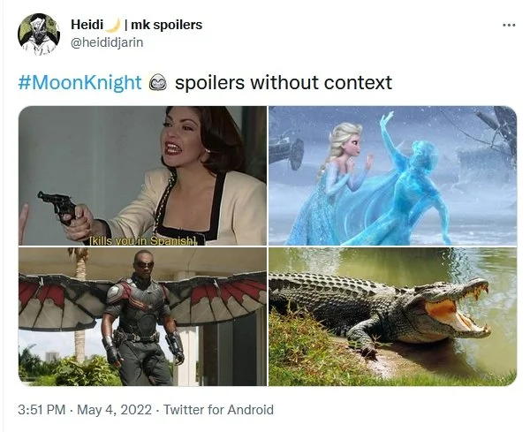Click the Moon Knight hashtag emoji icon
The width and height of the screenshot is (530, 432).
[158, 83]
